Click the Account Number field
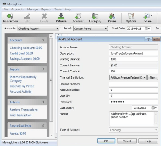This screenshot has height=146, width=161. click(134, 90)
